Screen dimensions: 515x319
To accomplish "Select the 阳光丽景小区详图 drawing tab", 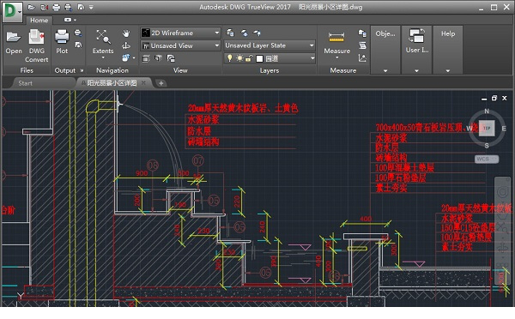I will coord(112,83).
